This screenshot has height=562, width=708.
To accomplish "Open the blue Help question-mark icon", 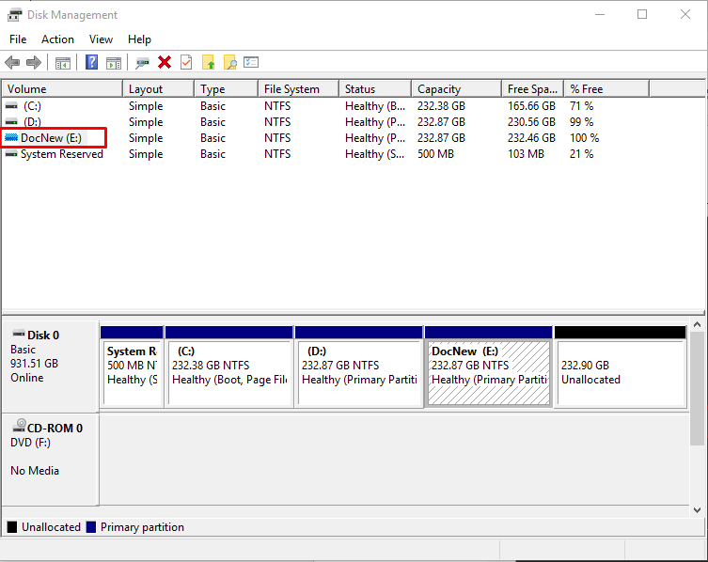I will pyautogui.click(x=91, y=62).
